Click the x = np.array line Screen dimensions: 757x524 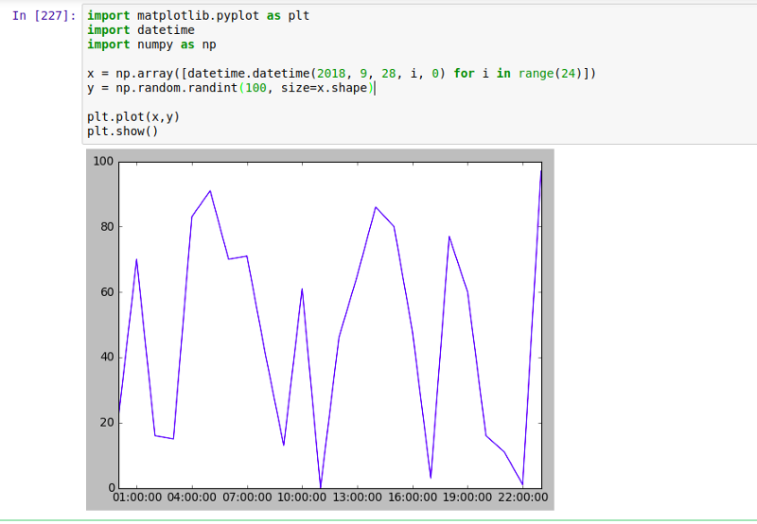[x=342, y=74]
